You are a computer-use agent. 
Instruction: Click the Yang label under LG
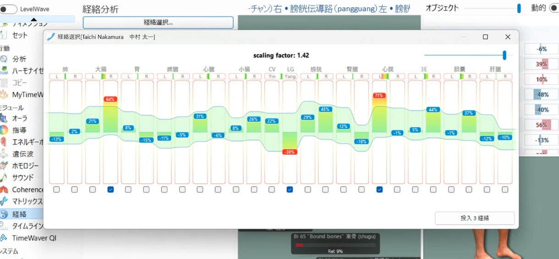(290, 76)
